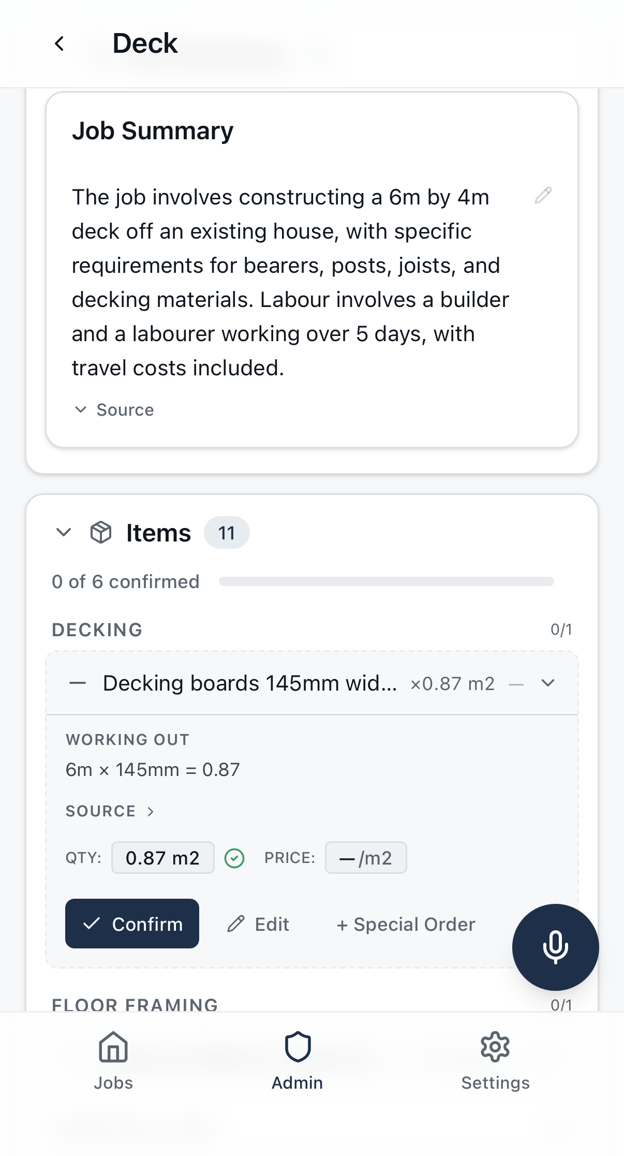This screenshot has height=1156, width=624.
Task: Tap the microphone voice input button
Action: [555, 947]
